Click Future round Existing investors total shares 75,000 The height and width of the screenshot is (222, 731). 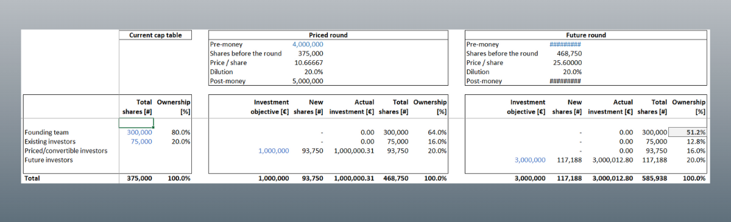(656, 141)
